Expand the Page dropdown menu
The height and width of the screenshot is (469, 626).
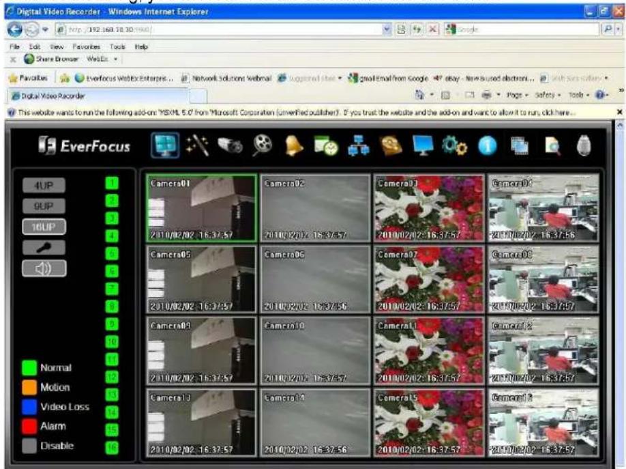(x=518, y=95)
